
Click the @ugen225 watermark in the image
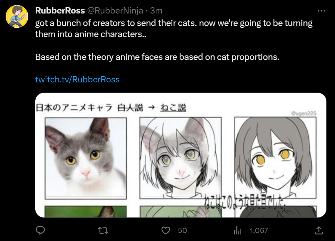pos(304,113)
